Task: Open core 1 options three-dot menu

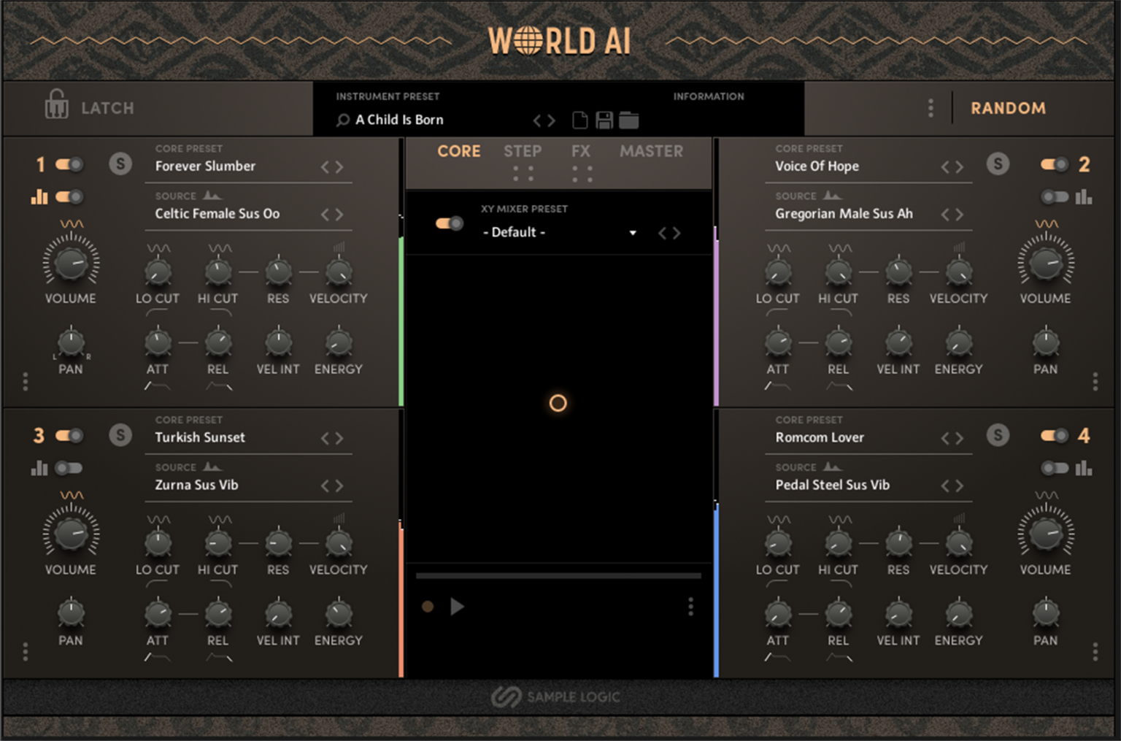Action: [26, 381]
